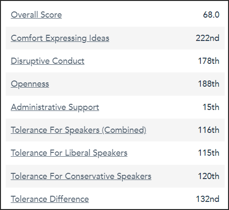
Task: Select the 222nd ranking value
Action: (x=208, y=38)
